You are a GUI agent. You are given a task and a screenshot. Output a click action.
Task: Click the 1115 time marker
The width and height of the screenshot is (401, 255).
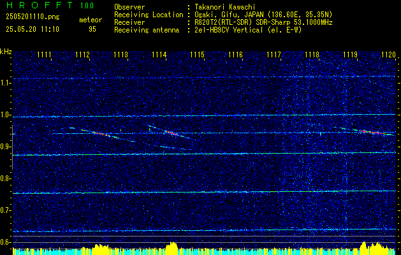(197, 54)
